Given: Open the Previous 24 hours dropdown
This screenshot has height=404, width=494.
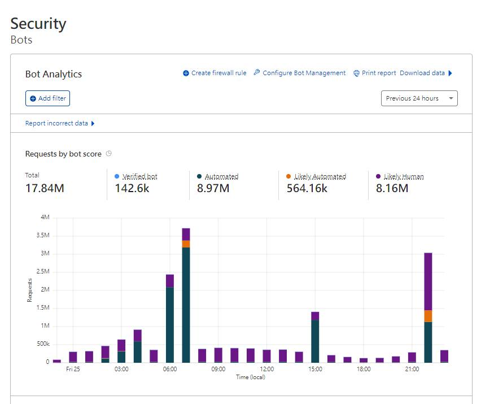Looking at the screenshot, I should [x=419, y=98].
